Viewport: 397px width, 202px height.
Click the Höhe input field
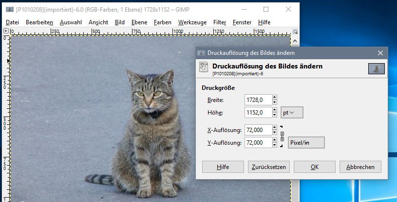[258, 112]
